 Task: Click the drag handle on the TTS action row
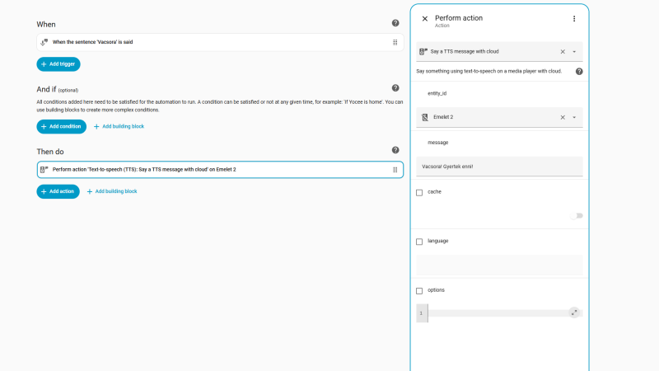click(395, 170)
